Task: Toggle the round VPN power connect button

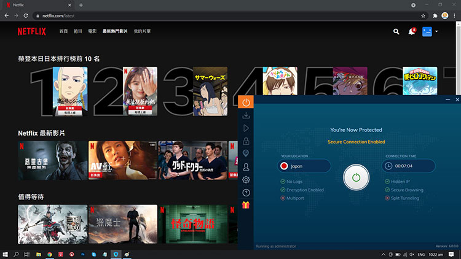Action: (x=356, y=177)
